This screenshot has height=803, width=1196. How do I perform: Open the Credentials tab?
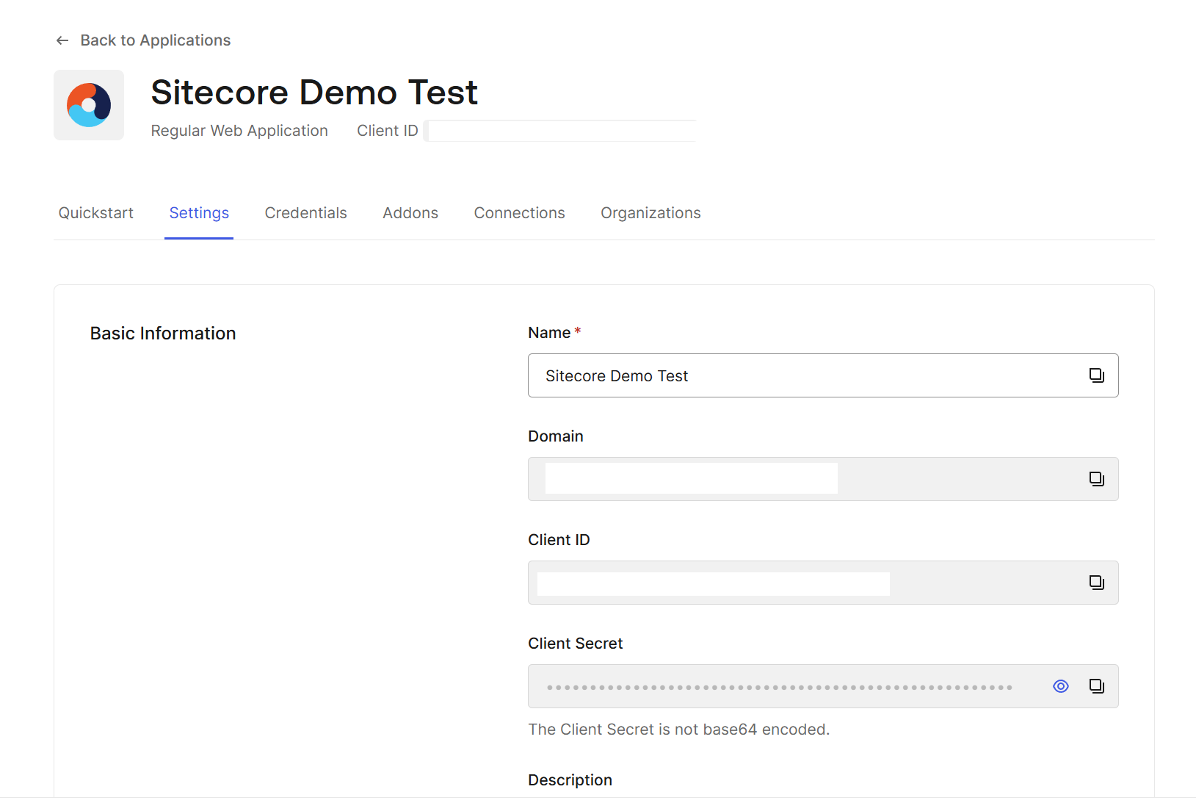(305, 213)
